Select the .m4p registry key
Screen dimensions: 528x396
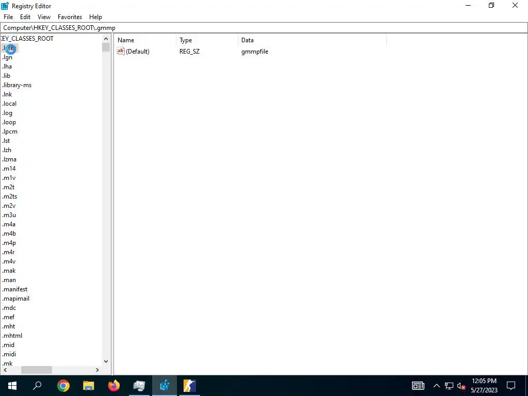9,243
